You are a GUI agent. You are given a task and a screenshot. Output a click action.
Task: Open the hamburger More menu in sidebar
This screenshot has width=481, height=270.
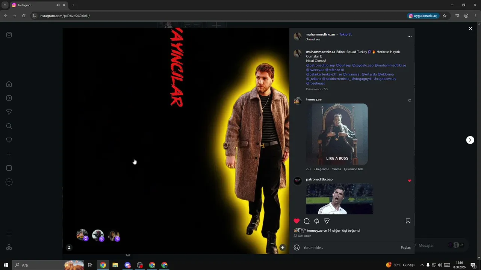[9, 233]
